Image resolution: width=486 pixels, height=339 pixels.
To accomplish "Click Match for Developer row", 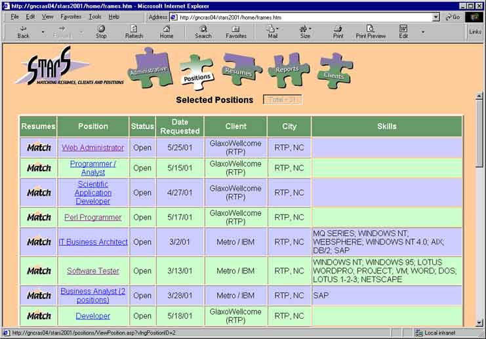I will [39, 316].
